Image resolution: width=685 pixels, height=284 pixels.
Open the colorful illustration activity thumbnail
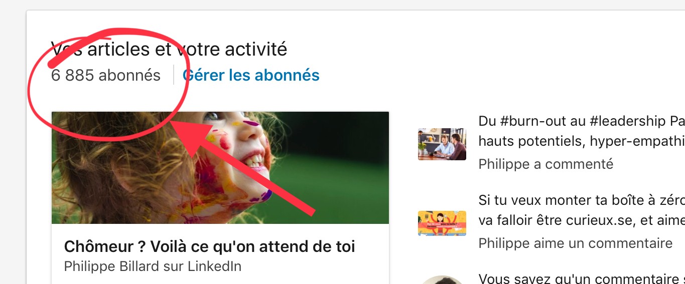click(442, 223)
